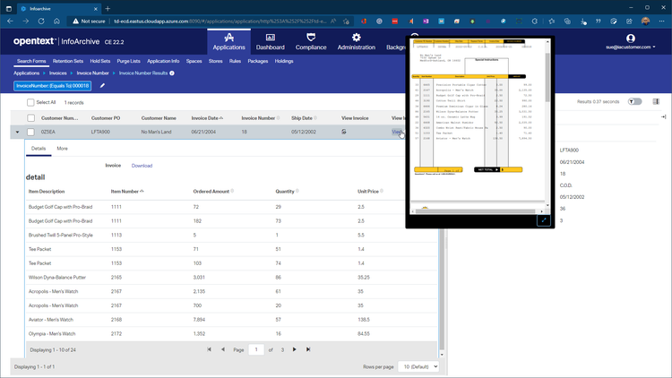Click the page number input field
The image size is (672, 378).
[x=256, y=349]
